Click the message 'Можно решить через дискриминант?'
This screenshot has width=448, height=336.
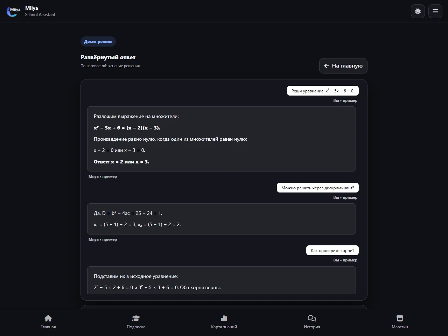coord(318,188)
